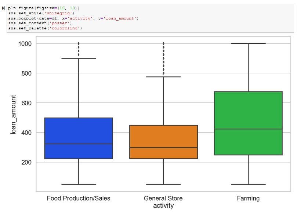Screen dimensions: 297x212
Task: Click the sns.boxplot code line
Action: pyautogui.click(x=73, y=18)
